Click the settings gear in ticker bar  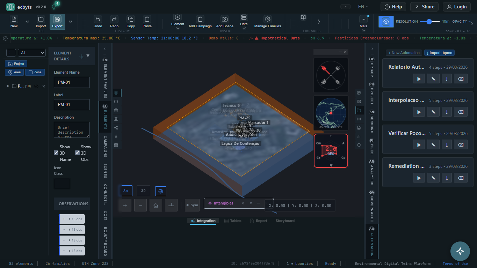(x=5, y=38)
